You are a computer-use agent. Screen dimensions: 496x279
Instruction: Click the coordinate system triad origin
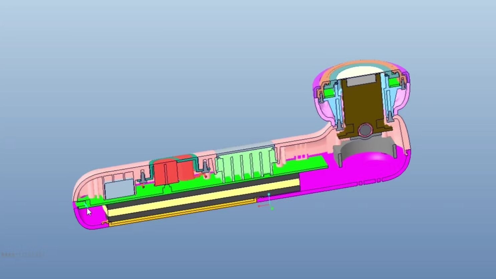(x=269, y=205)
